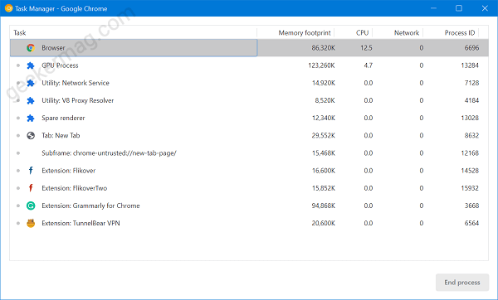Screen dimensions: 498x300
Task: Click process ID 13028
Action: tap(470, 118)
